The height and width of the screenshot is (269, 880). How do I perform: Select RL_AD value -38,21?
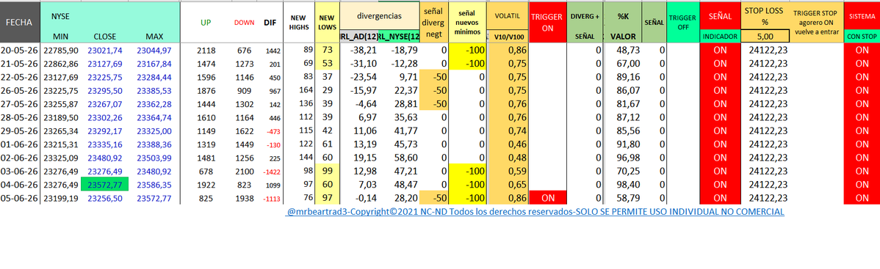[x=362, y=50]
